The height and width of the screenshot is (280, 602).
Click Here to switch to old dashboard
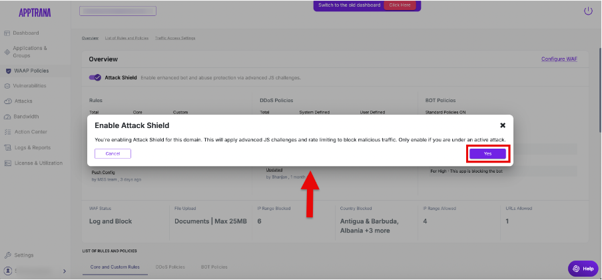click(400, 5)
